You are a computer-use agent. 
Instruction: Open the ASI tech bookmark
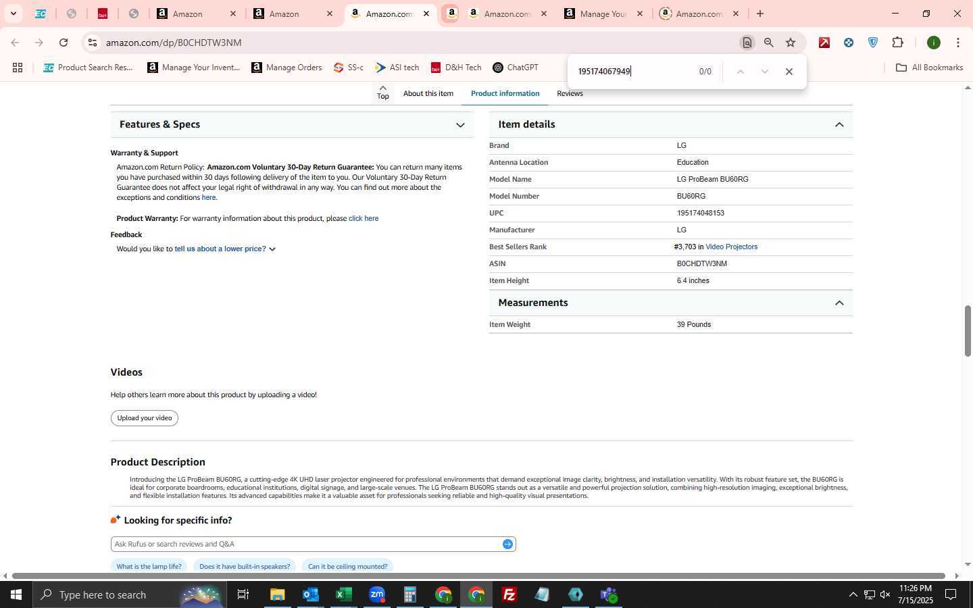pyautogui.click(x=397, y=68)
